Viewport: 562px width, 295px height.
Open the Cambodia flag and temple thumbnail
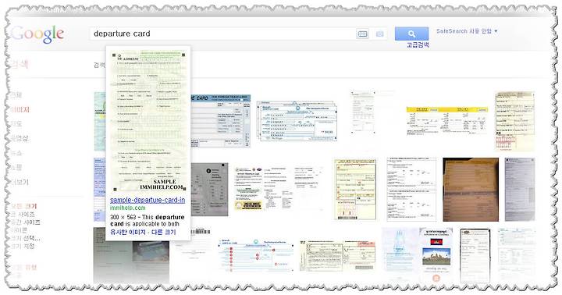[x=436, y=255]
